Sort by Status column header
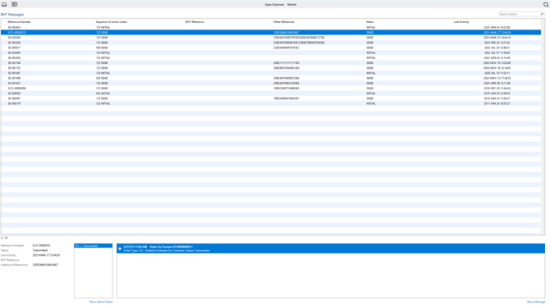This screenshot has height=305, width=550. tap(370, 21)
